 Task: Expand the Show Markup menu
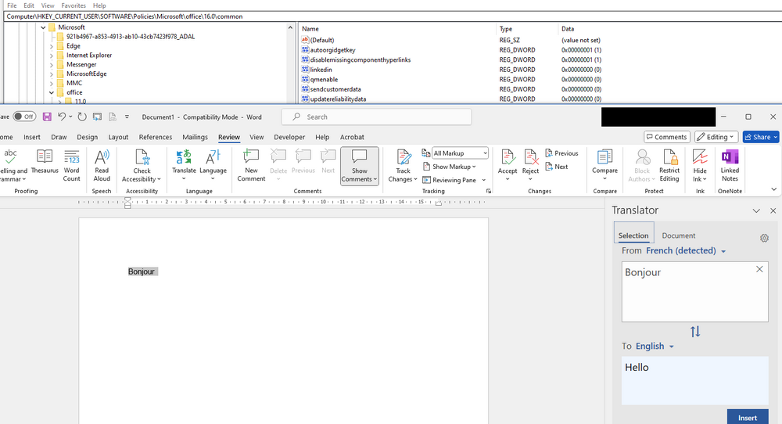point(450,167)
